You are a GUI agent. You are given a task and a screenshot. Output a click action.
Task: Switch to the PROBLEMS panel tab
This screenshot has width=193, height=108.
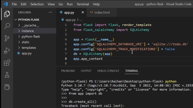(68, 71)
